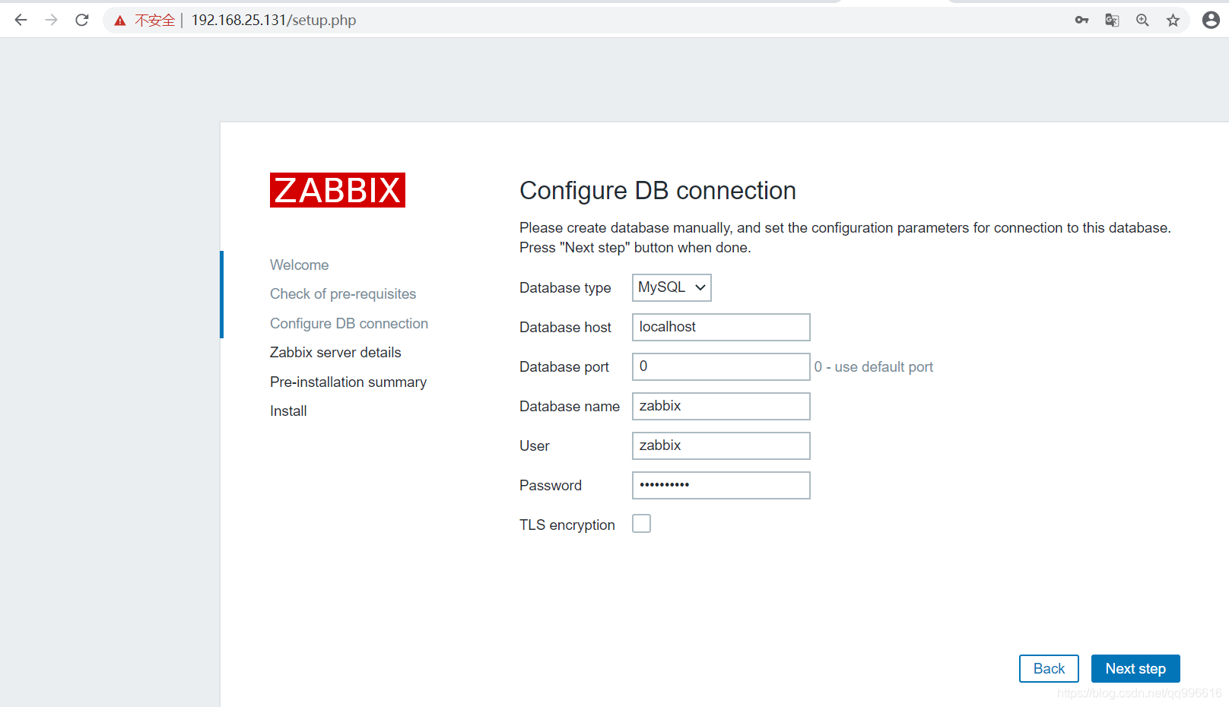Click the translate page icon
This screenshot has height=707, width=1229.
[x=1112, y=20]
